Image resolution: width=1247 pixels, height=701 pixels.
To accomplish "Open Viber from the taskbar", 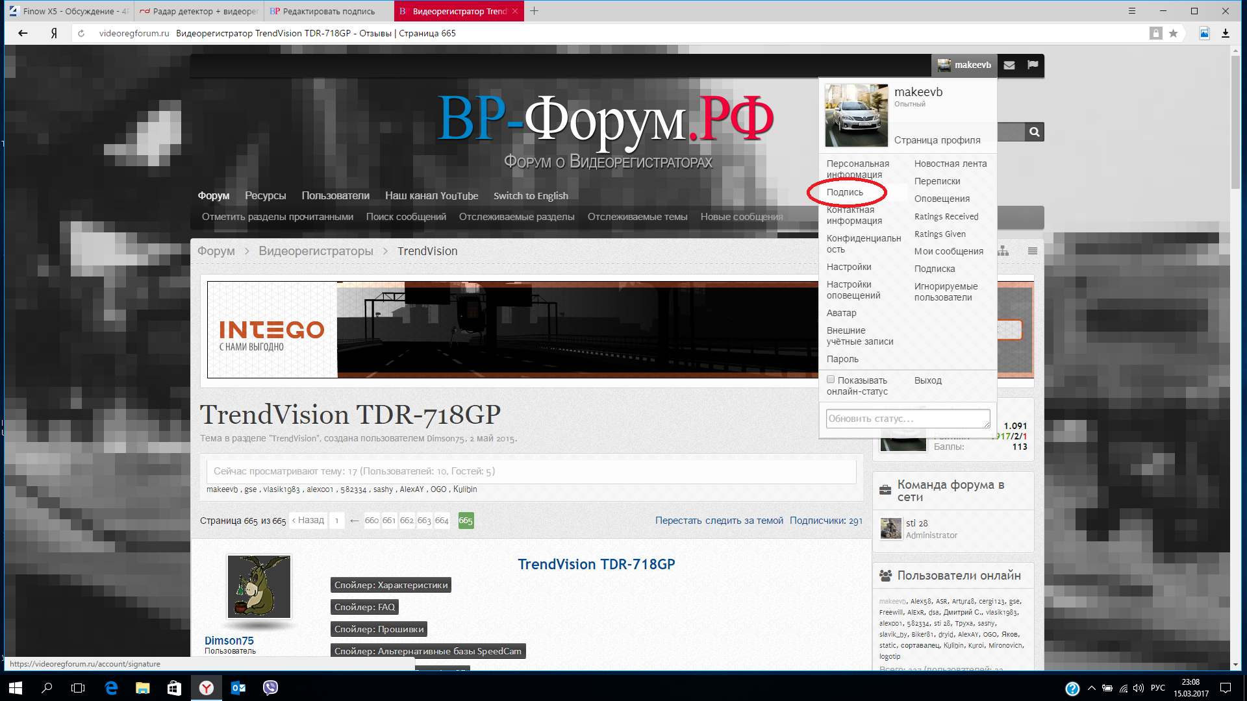I will [270, 687].
